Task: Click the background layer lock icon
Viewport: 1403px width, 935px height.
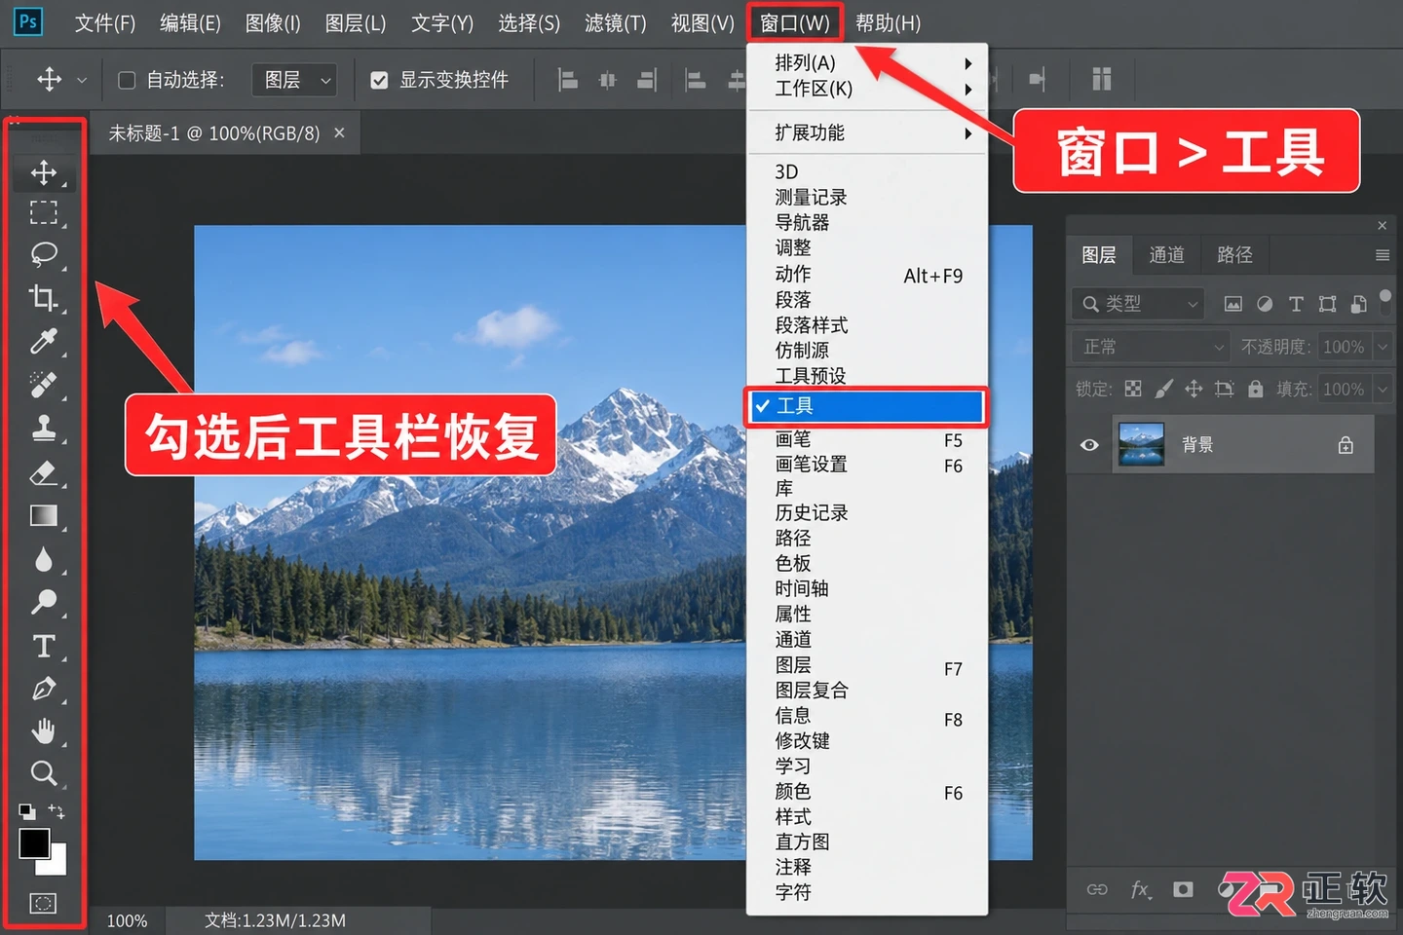Action: click(x=1346, y=445)
